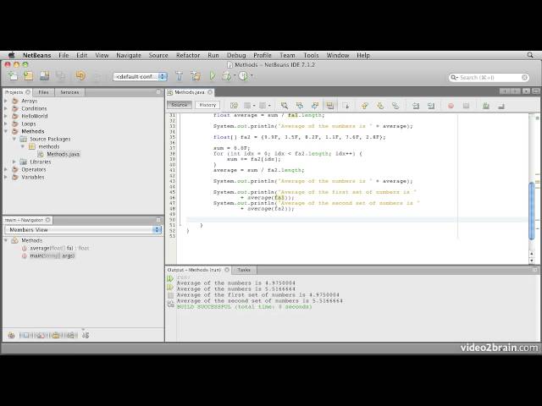This screenshot has height=406, width=542.
Task: Go to previous bookmark icon
Action: click(364, 105)
